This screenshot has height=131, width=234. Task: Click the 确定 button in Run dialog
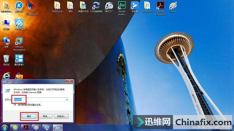click(x=29, y=116)
